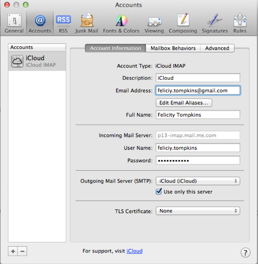The width and height of the screenshot is (258, 264).
Task: Click the Email Address field
Action: coord(198,90)
